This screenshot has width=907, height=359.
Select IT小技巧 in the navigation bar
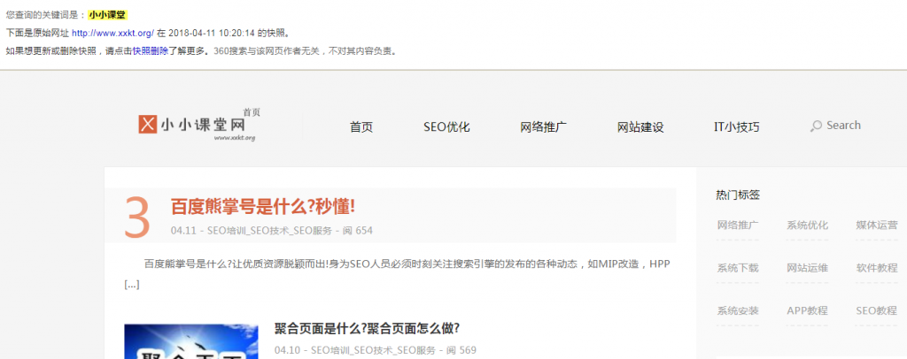736,127
